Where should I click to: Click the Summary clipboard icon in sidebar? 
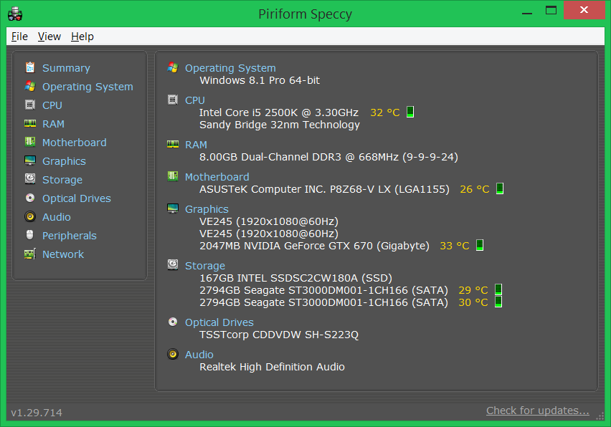(x=30, y=68)
